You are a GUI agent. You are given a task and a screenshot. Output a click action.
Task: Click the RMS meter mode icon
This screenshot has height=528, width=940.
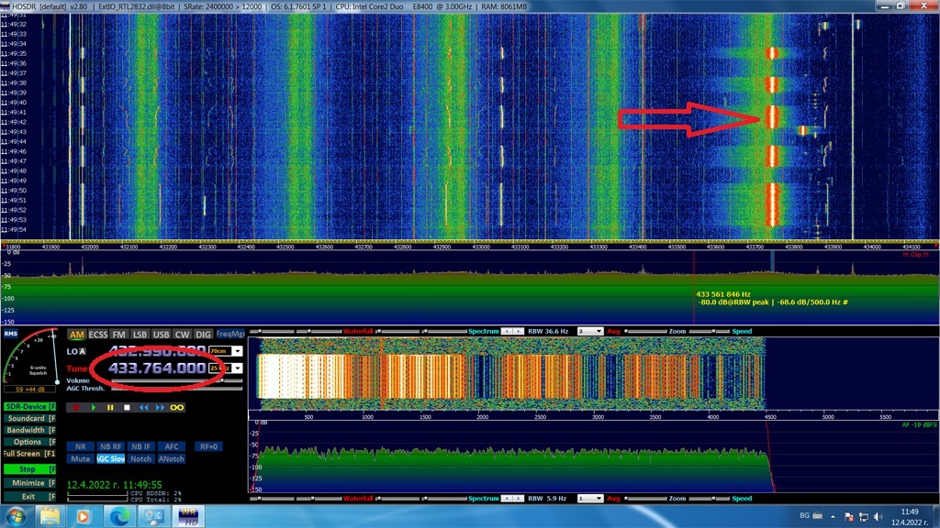[x=11, y=335]
